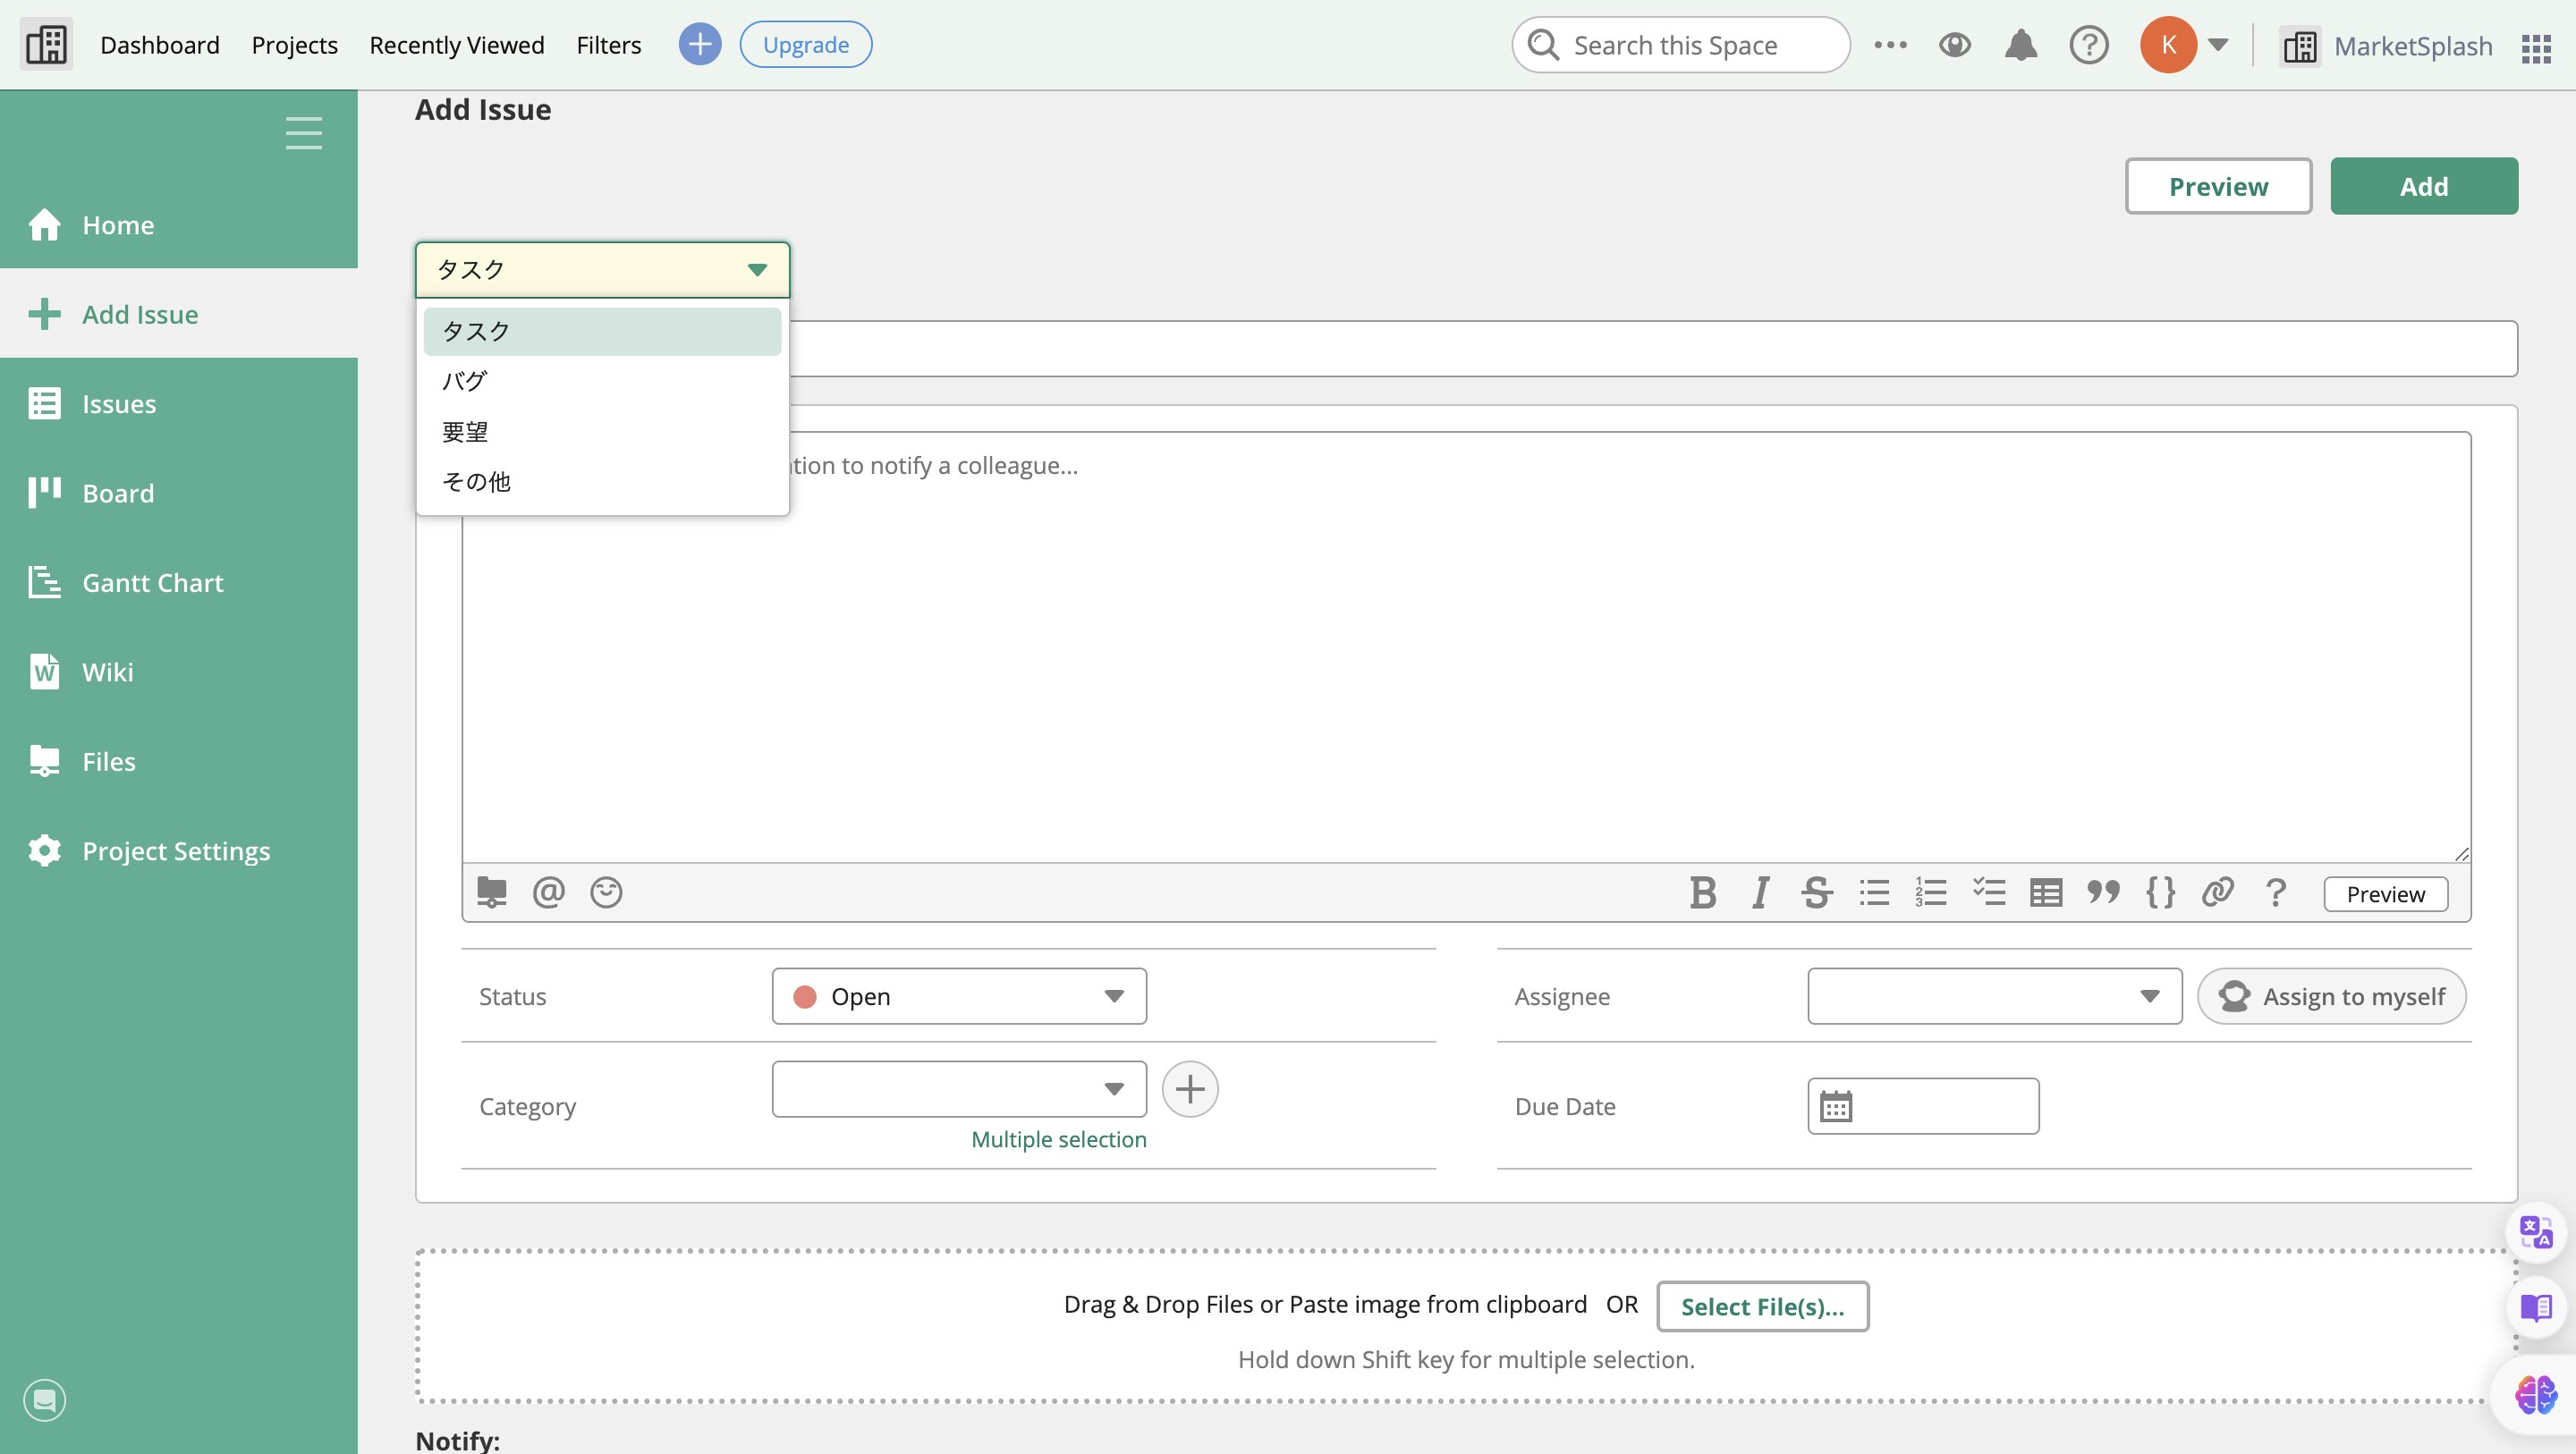Click the Multiple selection link
The width and height of the screenshot is (2576, 1454).
tap(1058, 1139)
